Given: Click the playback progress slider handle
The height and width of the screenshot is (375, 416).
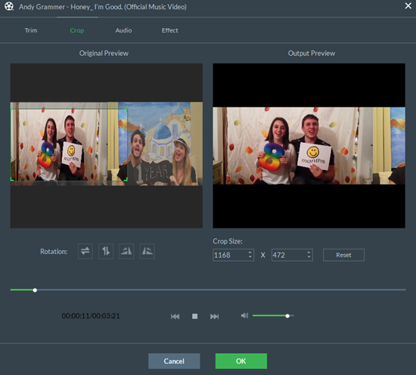Looking at the screenshot, I should point(35,290).
